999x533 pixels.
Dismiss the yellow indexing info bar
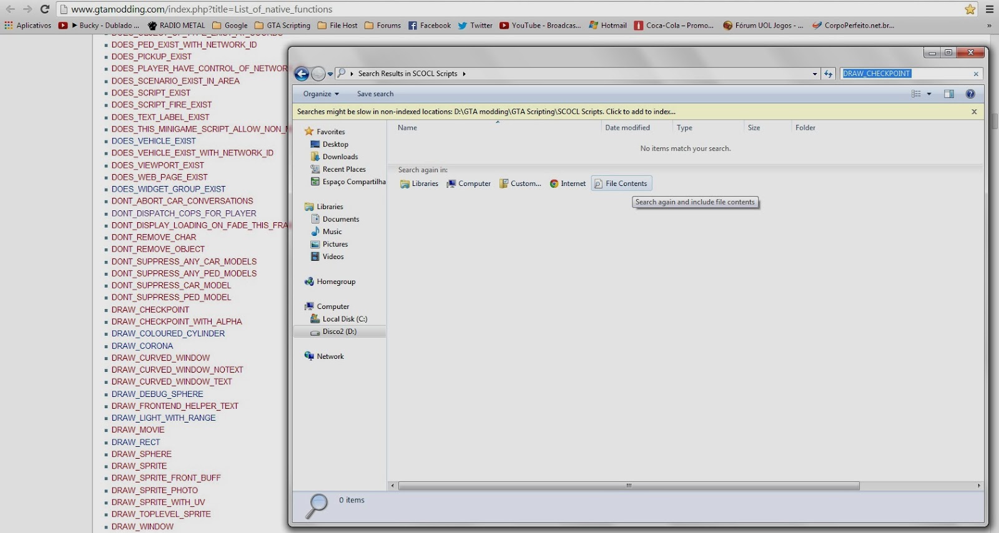pos(974,112)
